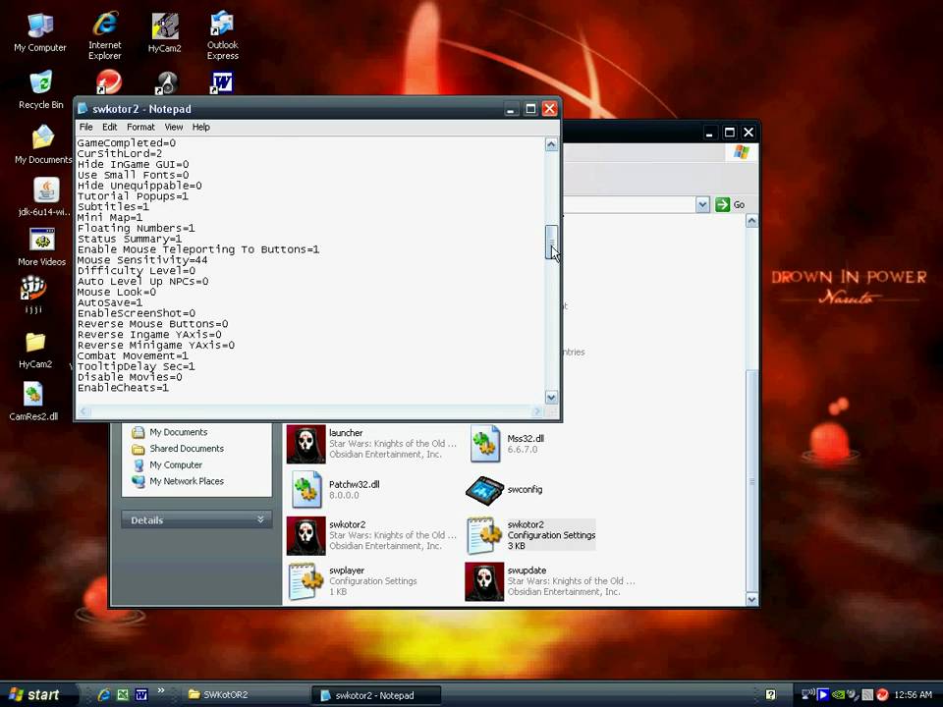Click Notepad scroll up arrow
The width and height of the screenshot is (943, 707).
(x=551, y=144)
